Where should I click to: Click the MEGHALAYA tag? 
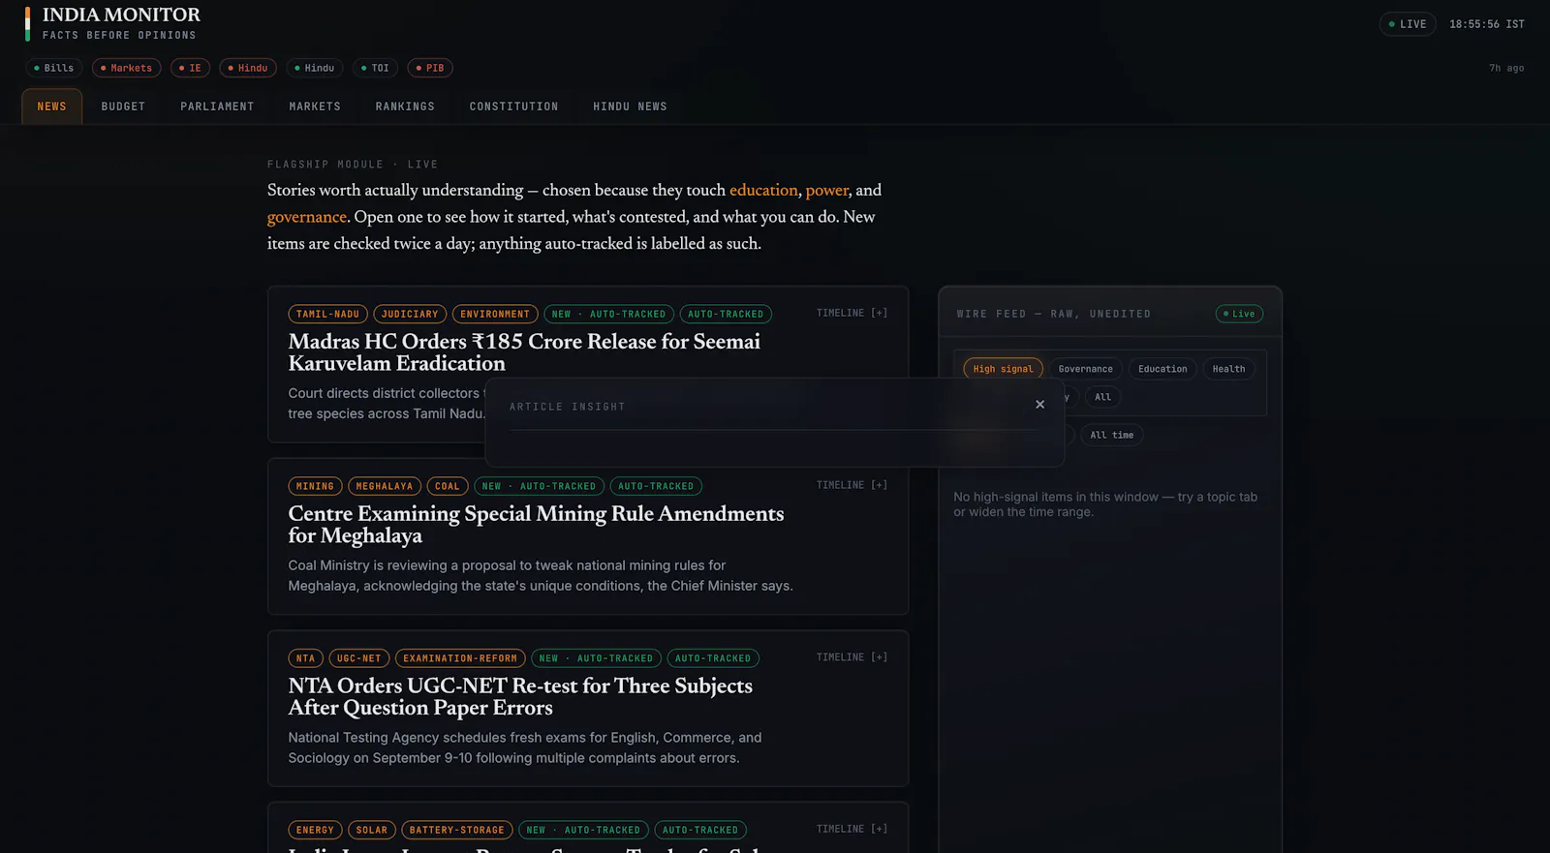[385, 486]
